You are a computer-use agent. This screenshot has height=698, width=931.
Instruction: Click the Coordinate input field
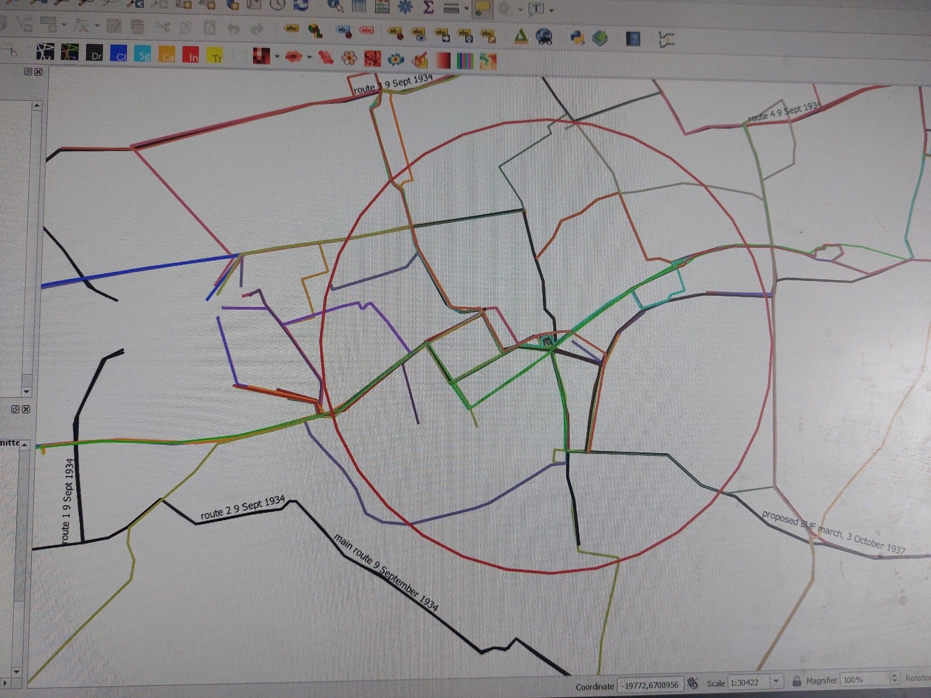point(650,684)
